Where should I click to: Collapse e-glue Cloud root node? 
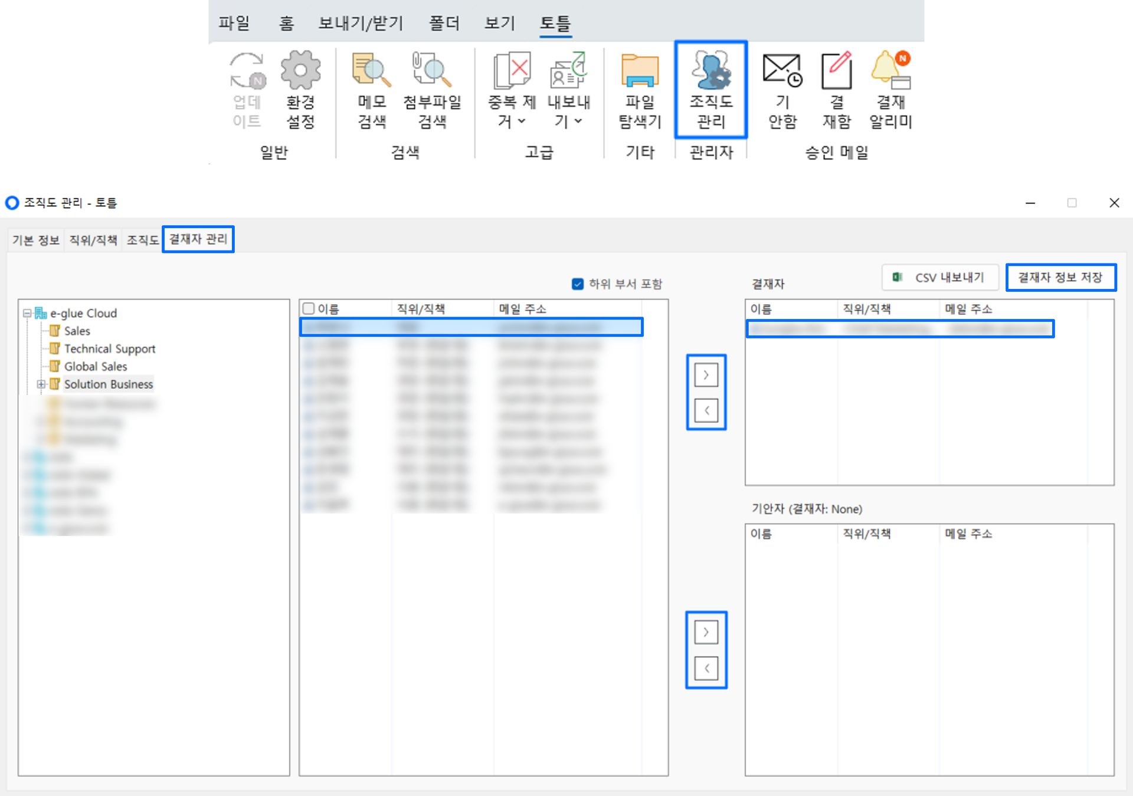(27, 313)
